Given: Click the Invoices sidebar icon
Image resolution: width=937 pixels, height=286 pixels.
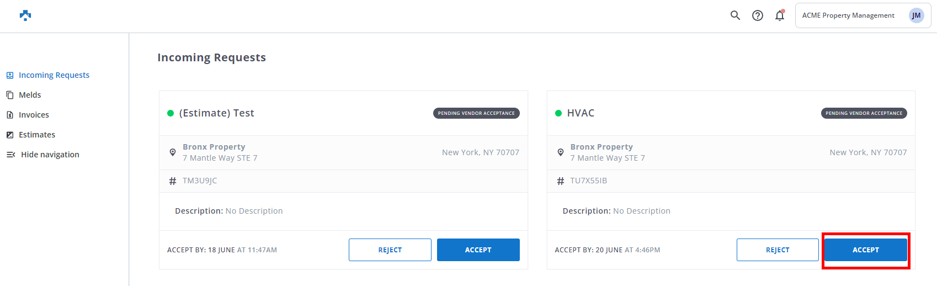Looking at the screenshot, I should (10, 115).
